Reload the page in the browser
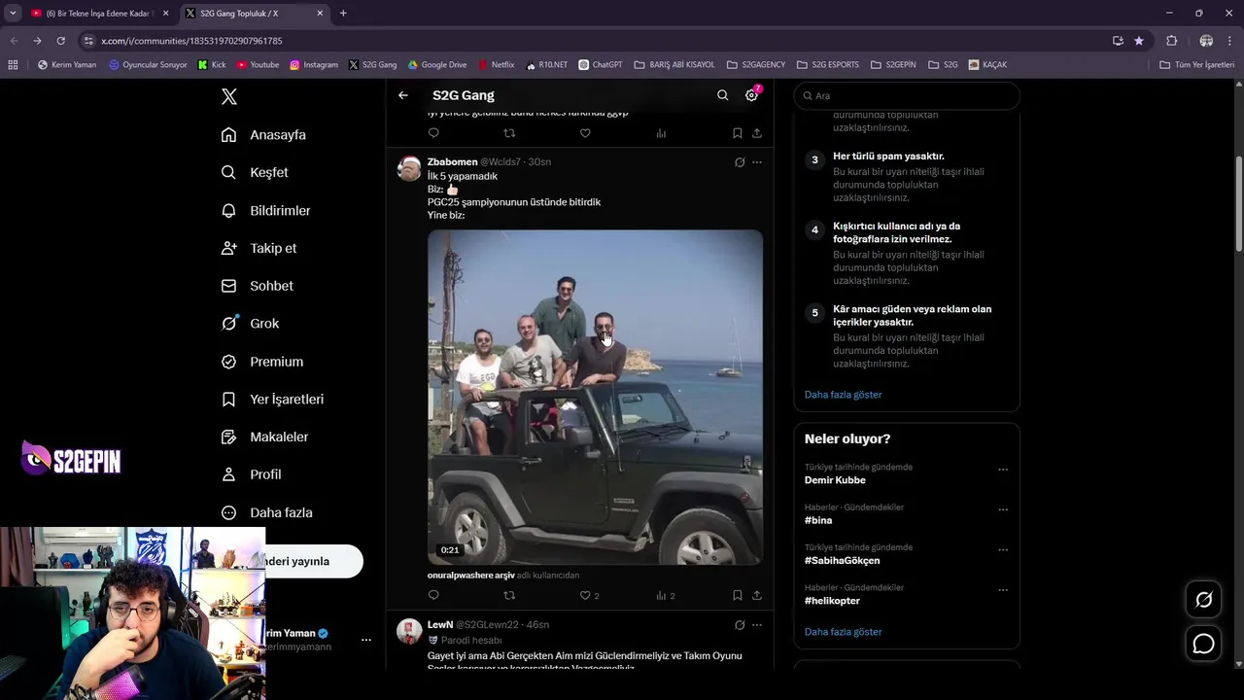 [60, 41]
